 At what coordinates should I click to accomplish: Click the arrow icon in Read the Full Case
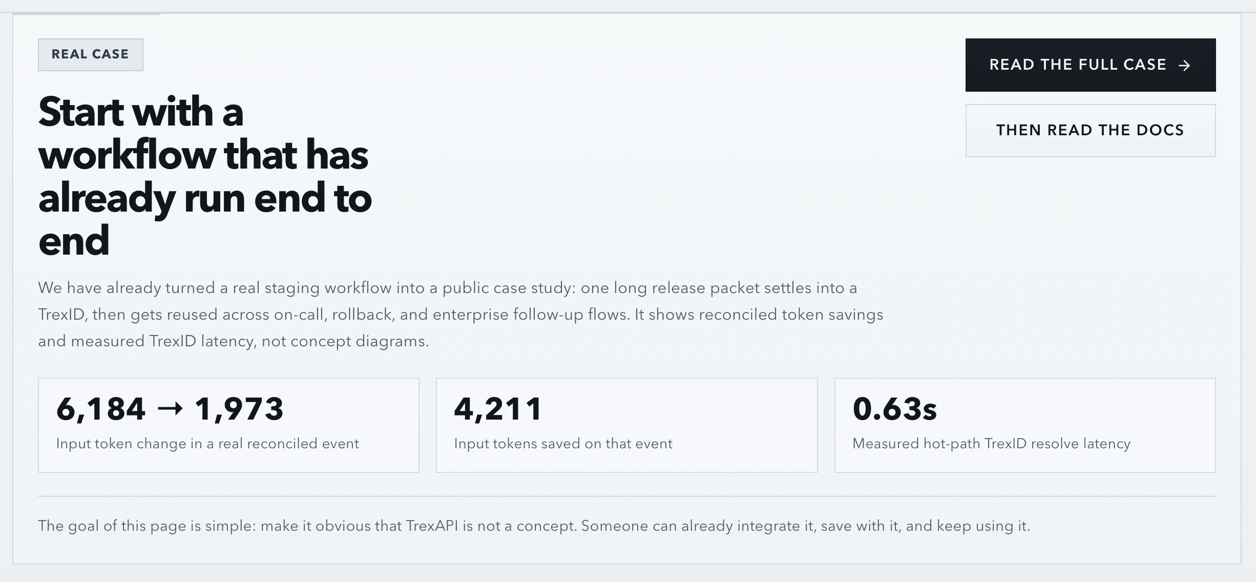point(1184,66)
